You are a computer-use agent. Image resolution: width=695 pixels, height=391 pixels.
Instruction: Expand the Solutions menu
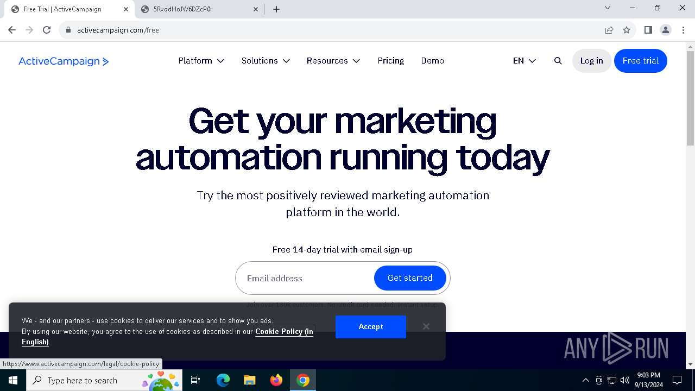[x=266, y=61]
